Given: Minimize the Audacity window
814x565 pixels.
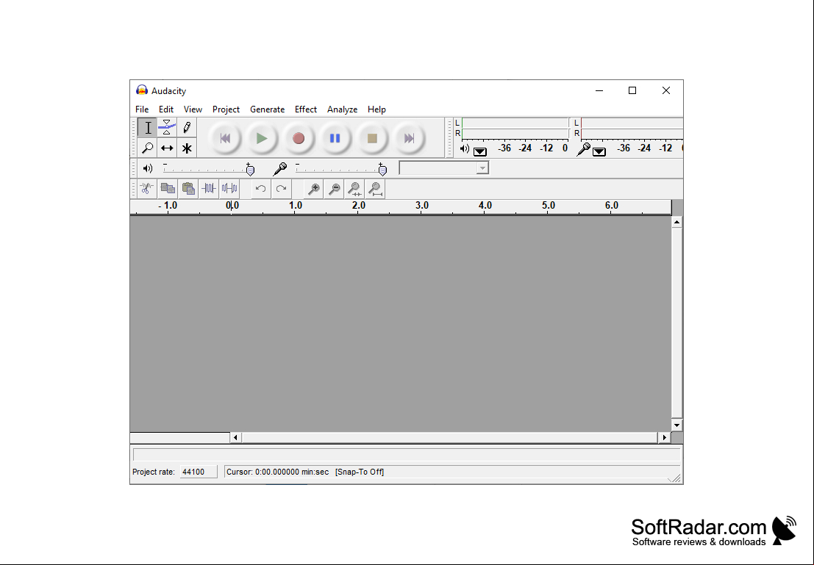Looking at the screenshot, I should (x=599, y=91).
